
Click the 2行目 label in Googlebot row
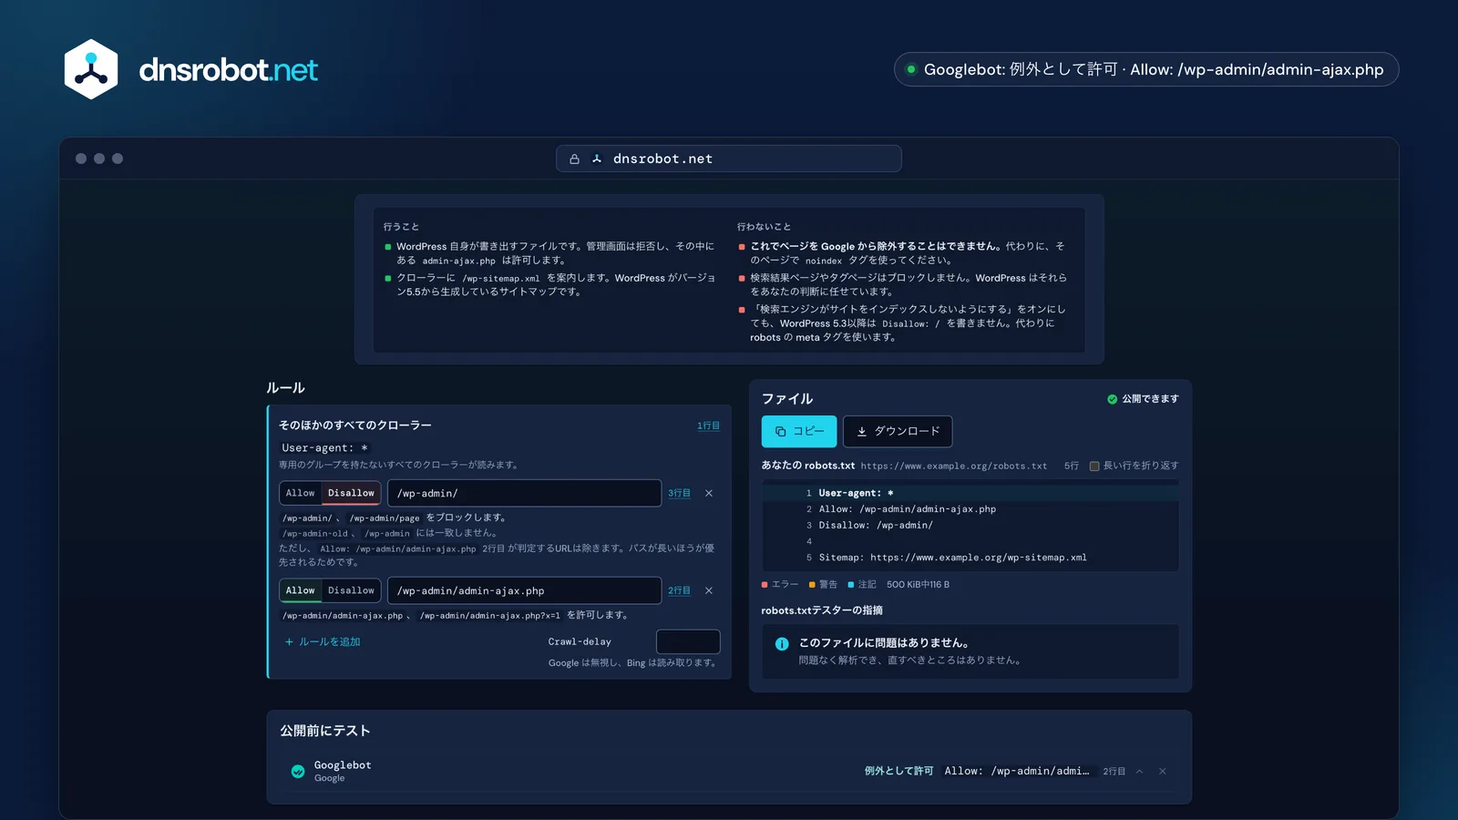(1114, 772)
